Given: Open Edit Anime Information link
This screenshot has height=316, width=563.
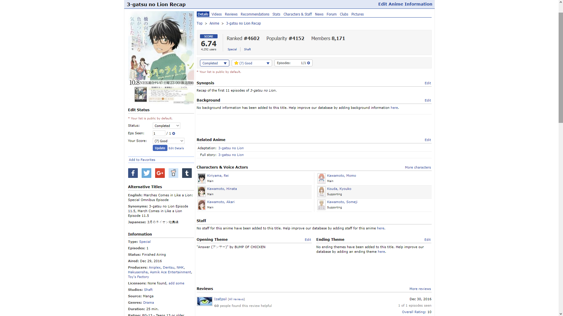Looking at the screenshot, I should (x=405, y=4).
